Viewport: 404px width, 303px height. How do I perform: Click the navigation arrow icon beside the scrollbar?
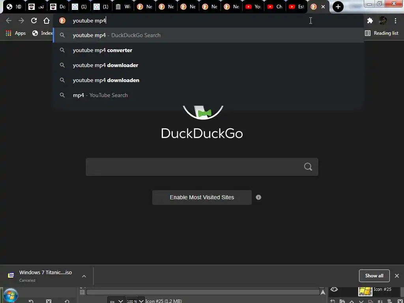[x=323, y=292]
